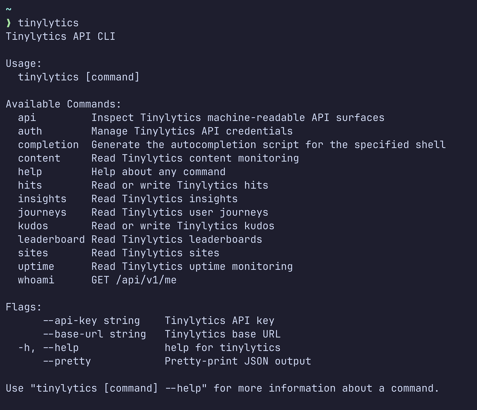Viewport: 477px width, 410px height.
Task: Click the GET /api/v1/me description
Action: [x=134, y=280]
